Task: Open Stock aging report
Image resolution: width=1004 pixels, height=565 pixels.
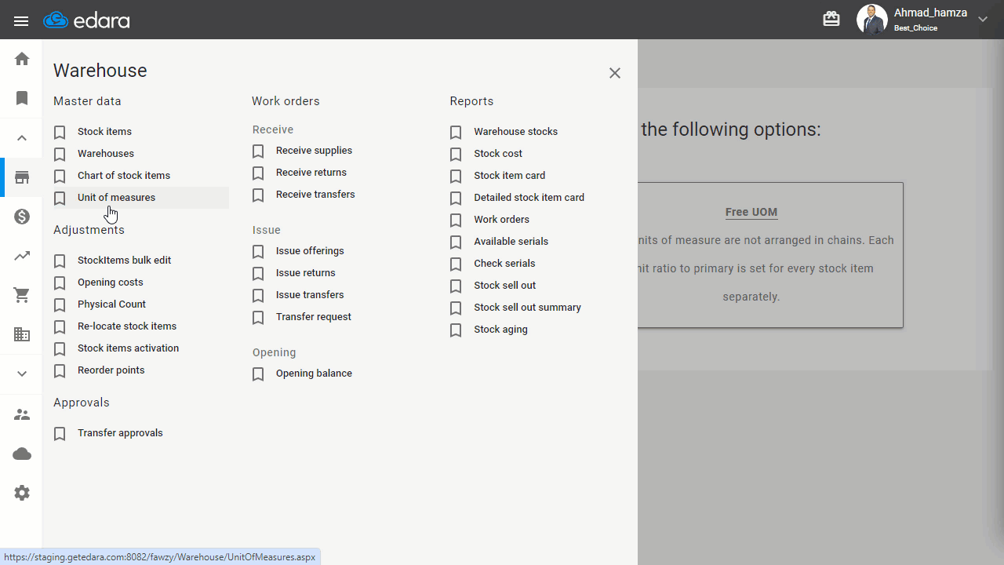Action: click(500, 330)
